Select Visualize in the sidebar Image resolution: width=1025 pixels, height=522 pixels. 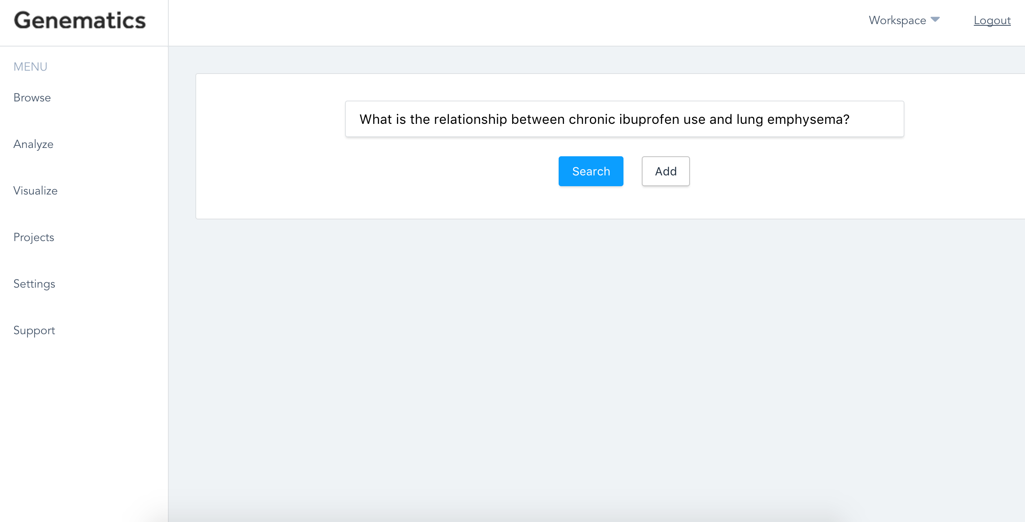[35, 191]
